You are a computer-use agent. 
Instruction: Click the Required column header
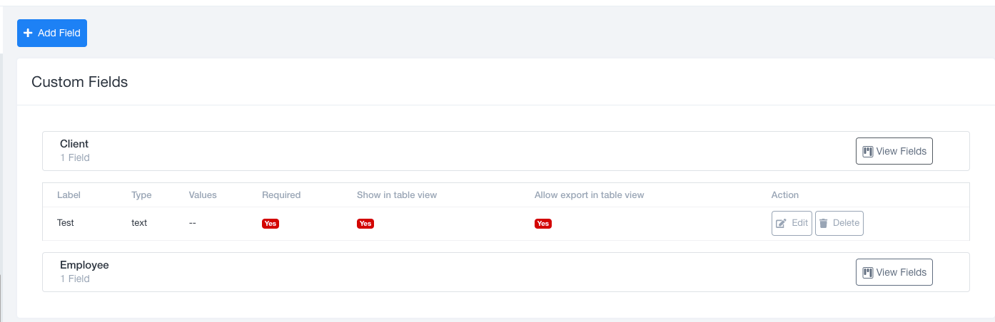tap(281, 194)
